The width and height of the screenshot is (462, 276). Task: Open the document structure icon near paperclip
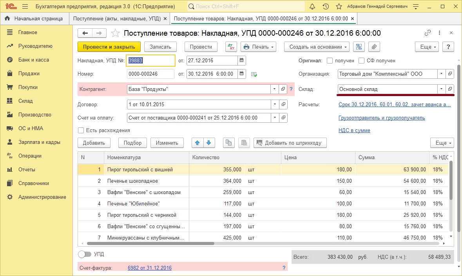click(359, 47)
